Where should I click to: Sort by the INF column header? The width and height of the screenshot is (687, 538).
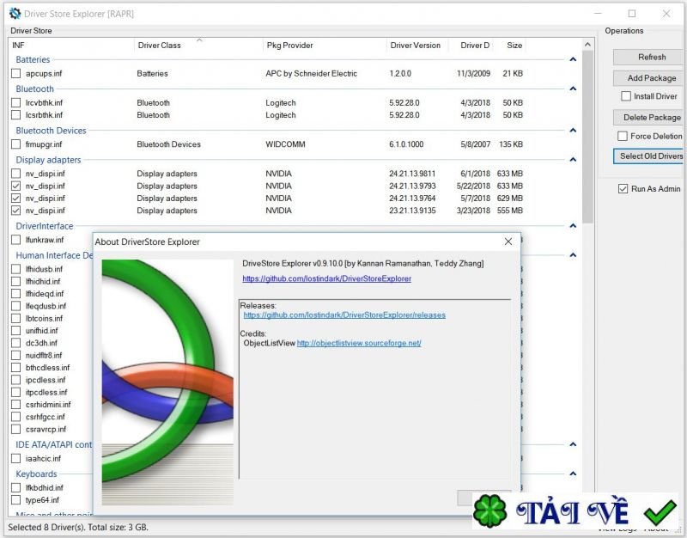(71, 46)
